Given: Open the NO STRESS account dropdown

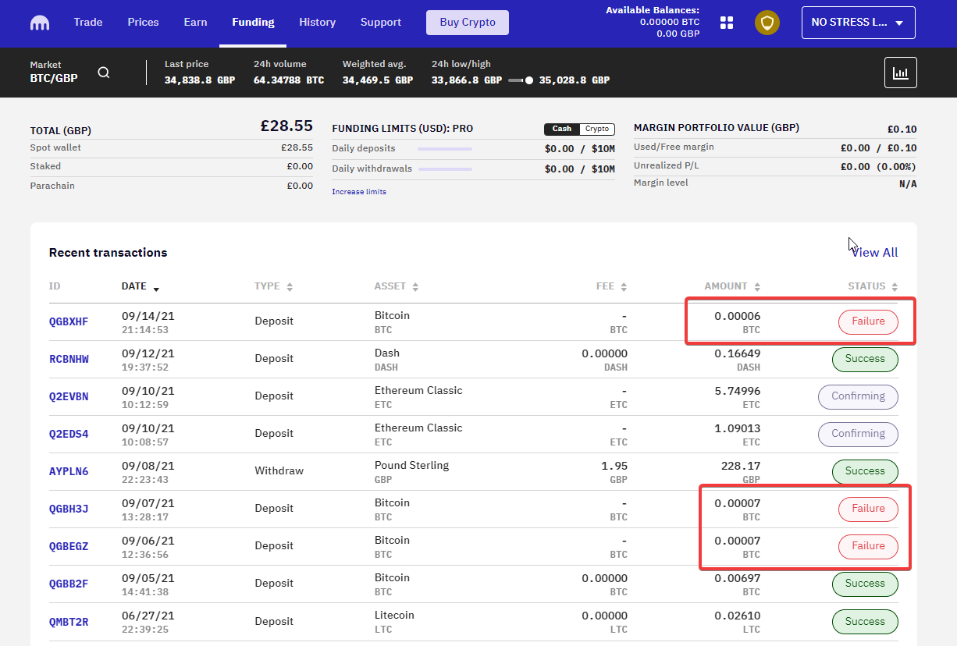Looking at the screenshot, I should tap(858, 22).
